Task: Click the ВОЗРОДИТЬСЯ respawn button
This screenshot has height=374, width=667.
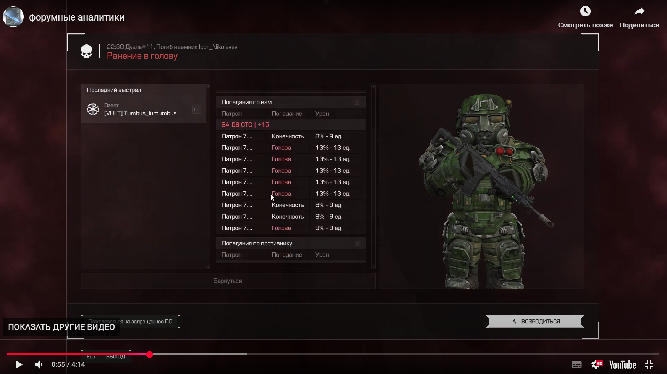Action: pyautogui.click(x=535, y=322)
